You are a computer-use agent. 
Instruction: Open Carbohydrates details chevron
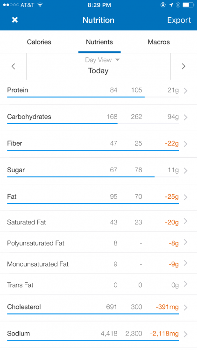tap(185, 117)
